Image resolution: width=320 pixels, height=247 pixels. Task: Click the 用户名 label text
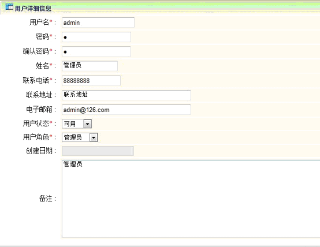click(39, 22)
